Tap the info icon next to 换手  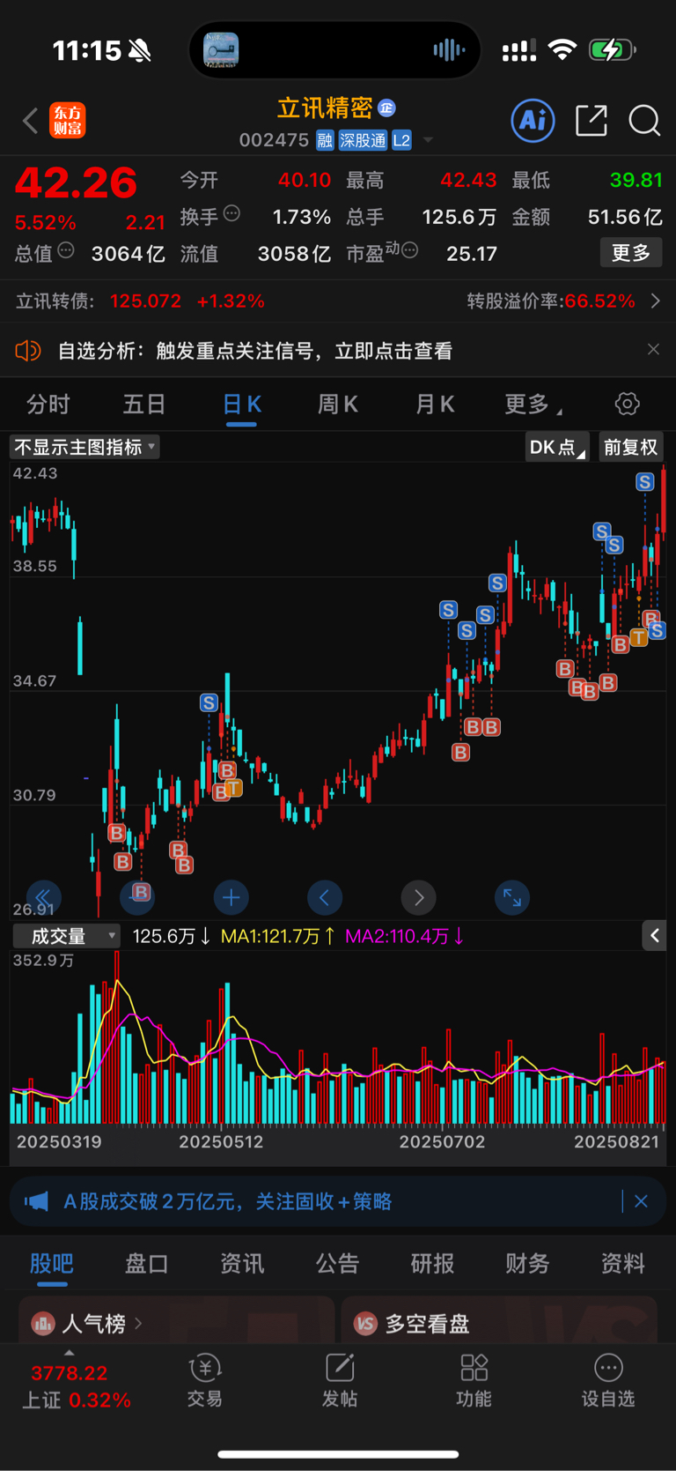(x=231, y=212)
